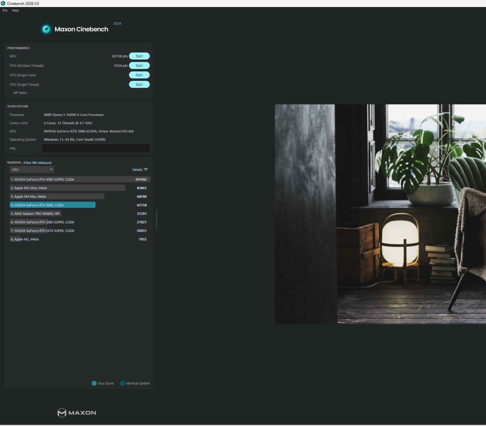486x426 pixels.
Task: Select the highlighted NVIDIA GeForce RTX 3080 row
Action: [x=80, y=205]
